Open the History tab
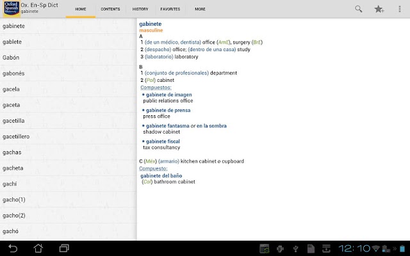410x256 pixels. (x=140, y=9)
